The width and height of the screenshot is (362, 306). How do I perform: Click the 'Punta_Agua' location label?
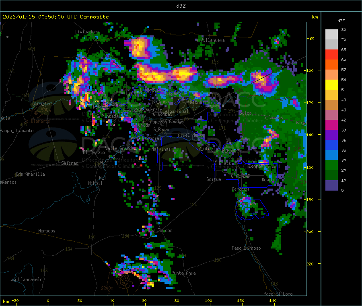point(183,273)
